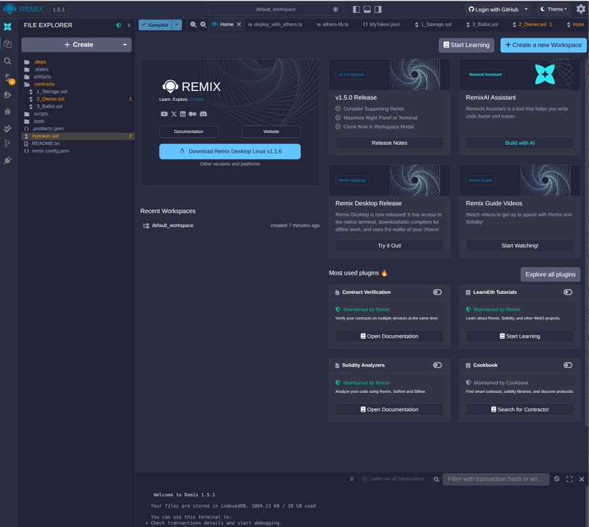Open settings with the gear icon
Image resolution: width=589 pixels, height=527 pixels.
point(580,9)
